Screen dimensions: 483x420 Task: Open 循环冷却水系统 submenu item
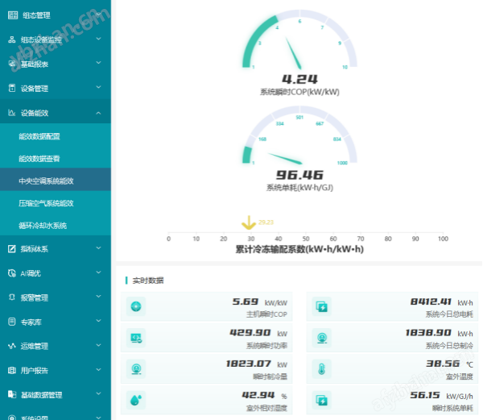pos(56,225)
